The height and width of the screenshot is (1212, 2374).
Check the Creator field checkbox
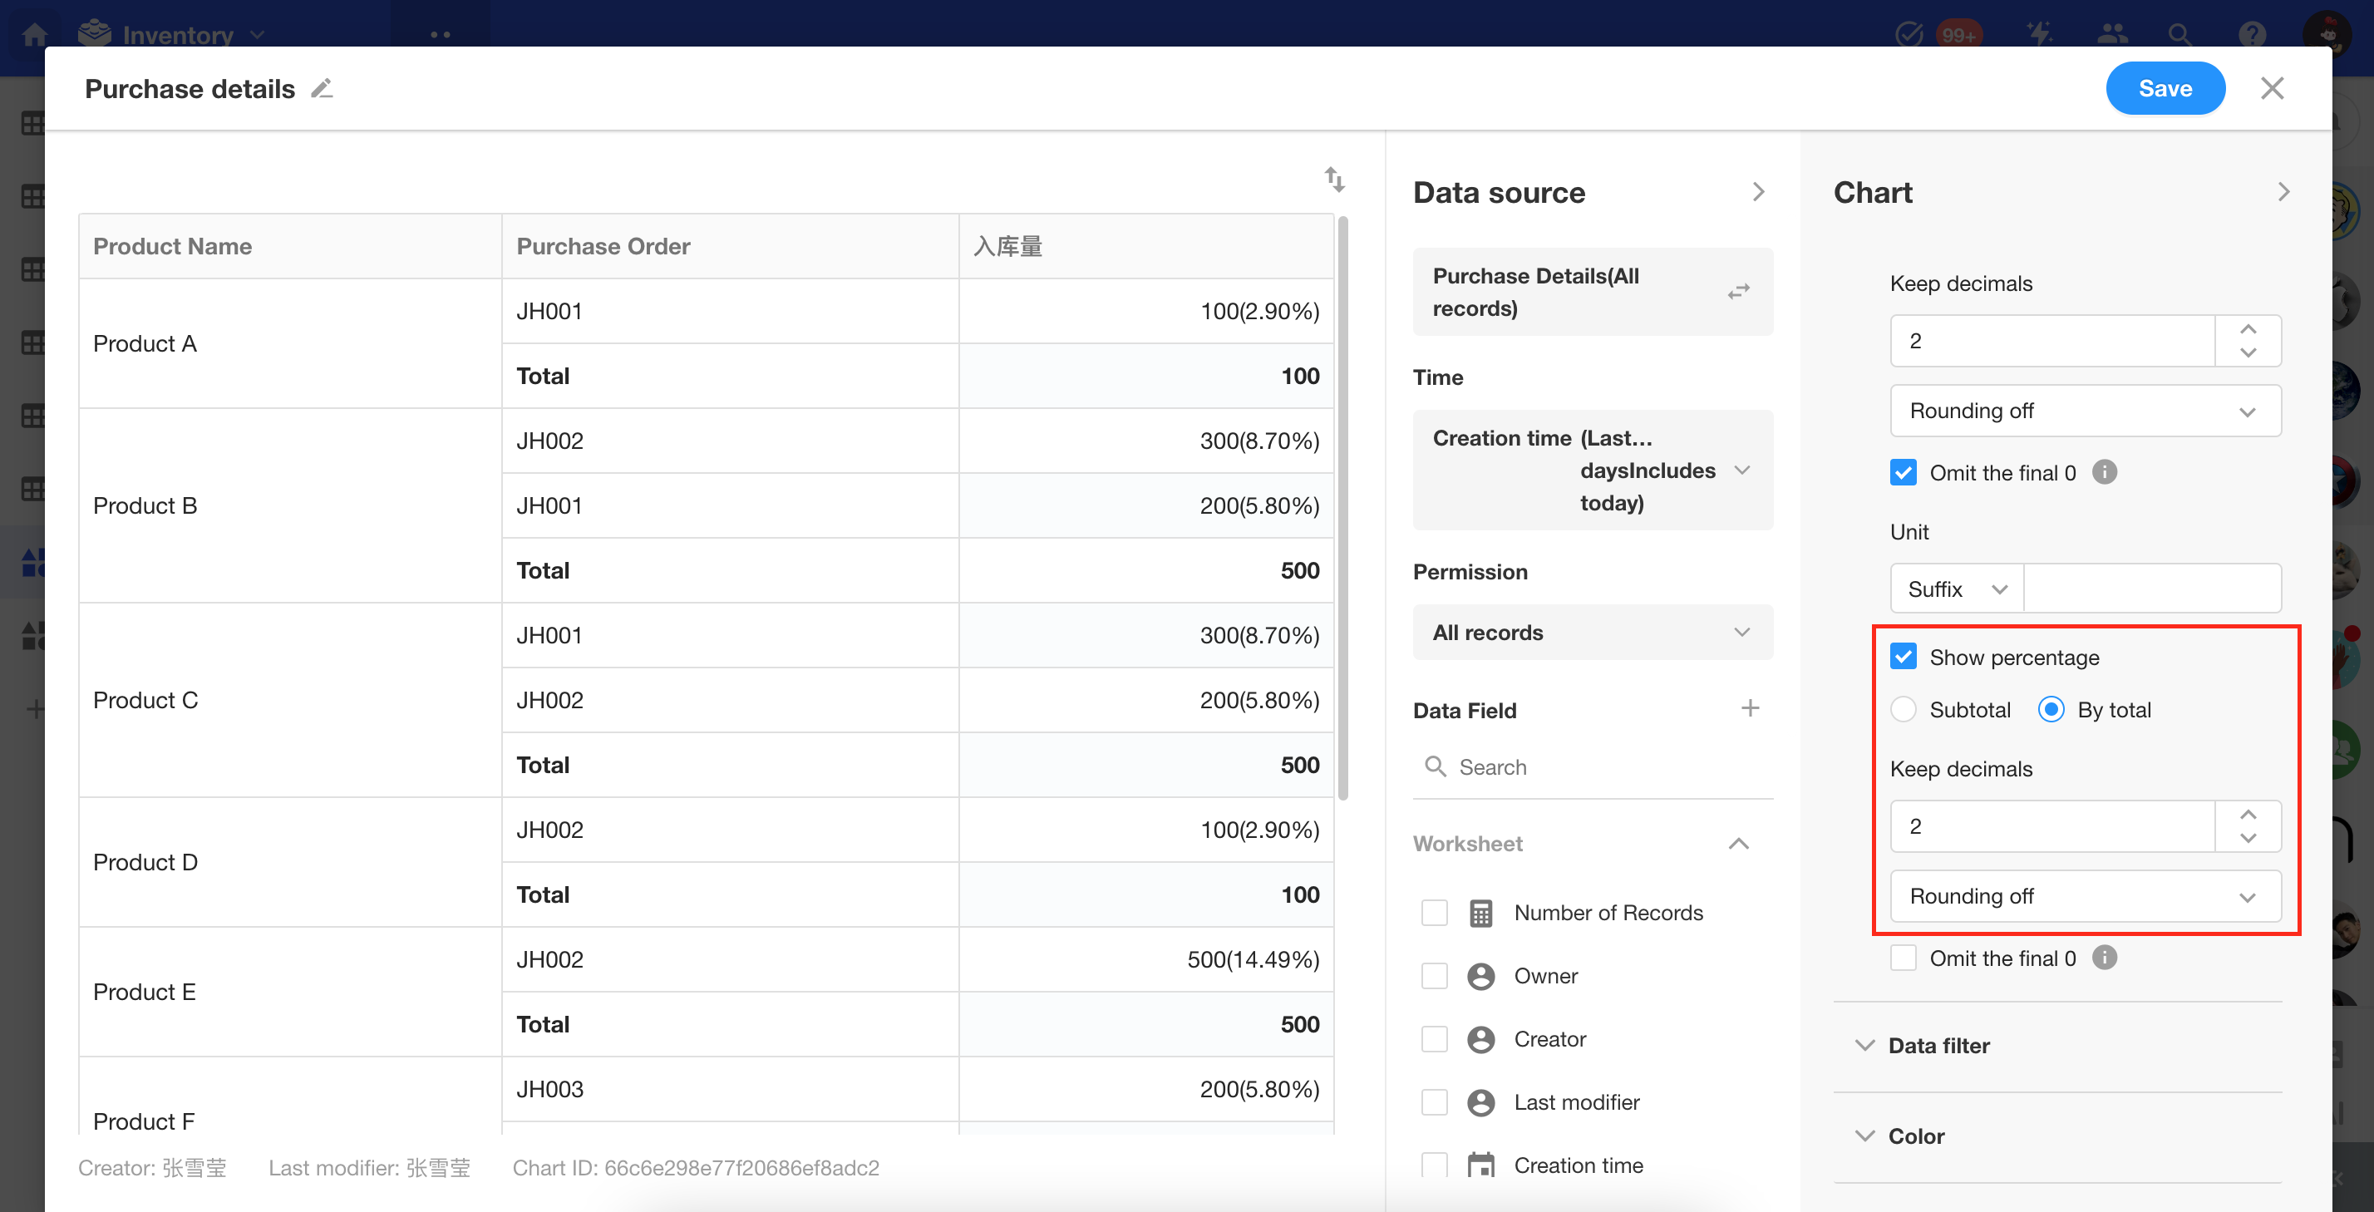pyautogui.click(x=1434, y=1039)
